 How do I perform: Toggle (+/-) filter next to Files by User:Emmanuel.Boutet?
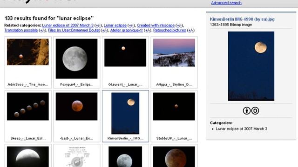(104, 30)
